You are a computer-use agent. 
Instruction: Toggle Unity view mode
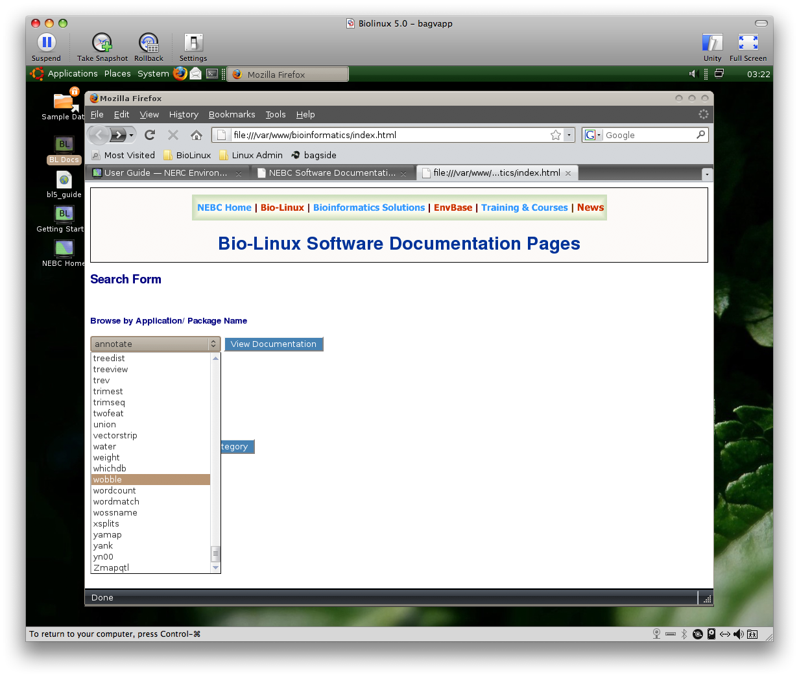pyautogui.click(x=712, y=43)
